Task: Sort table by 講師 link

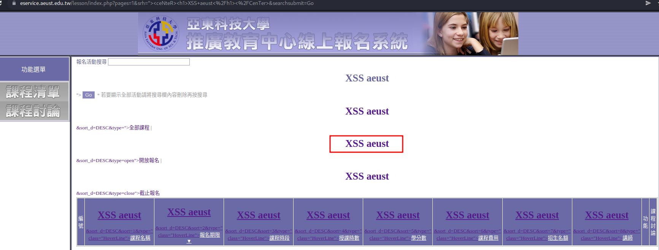Action: point(627,238)
